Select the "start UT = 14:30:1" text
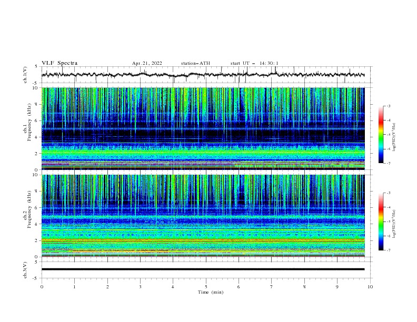Viewport: 417px width, 322px height. [254, 63]
